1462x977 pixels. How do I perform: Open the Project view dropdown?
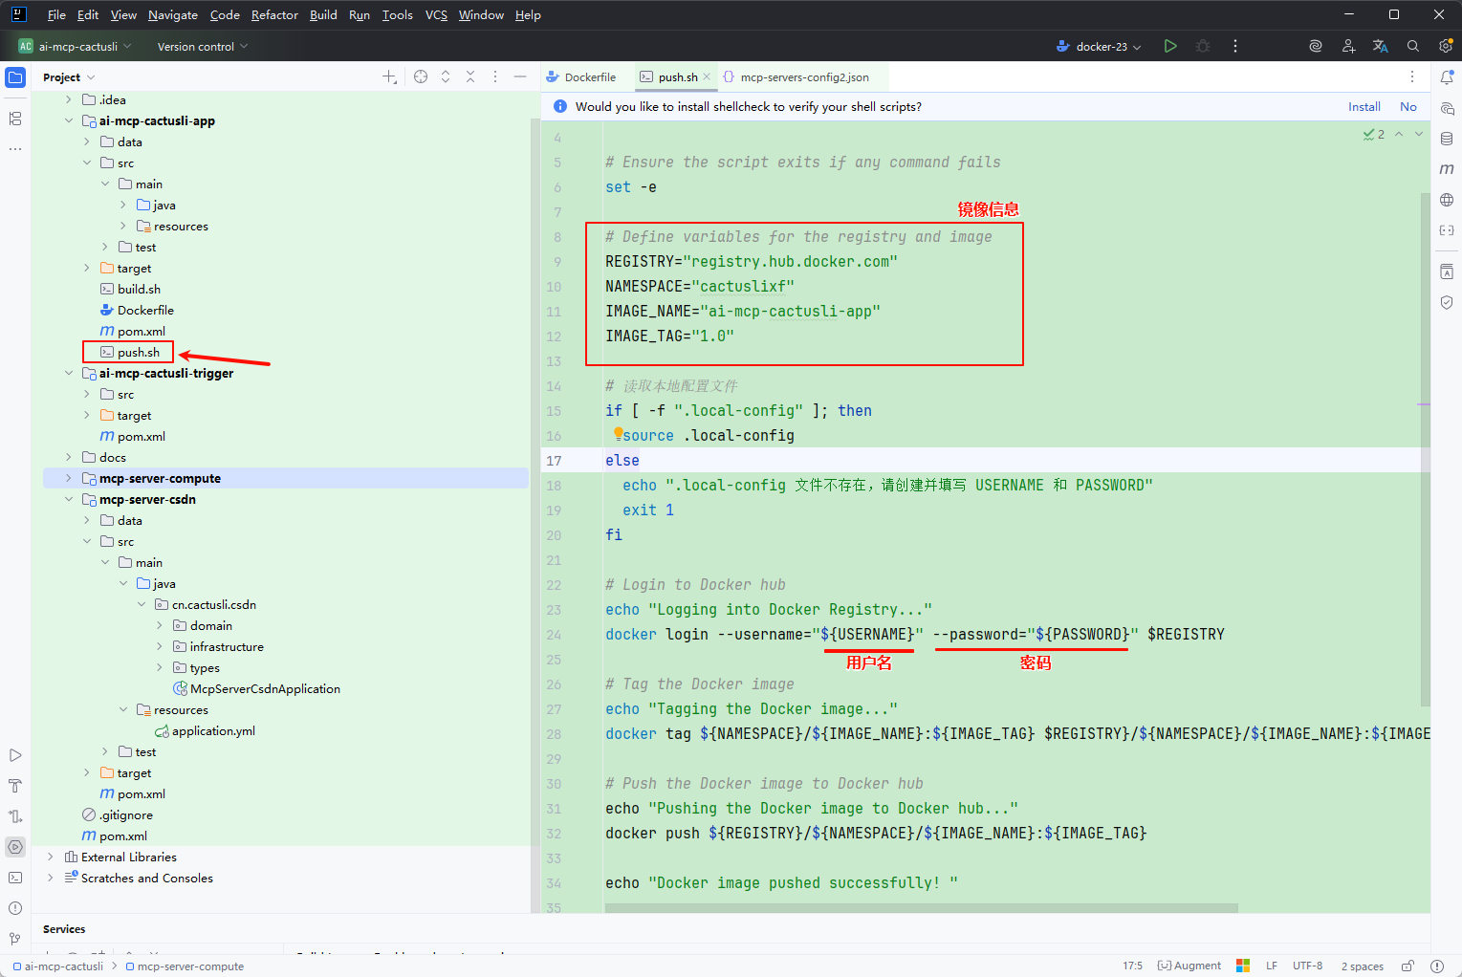point(69,77)
